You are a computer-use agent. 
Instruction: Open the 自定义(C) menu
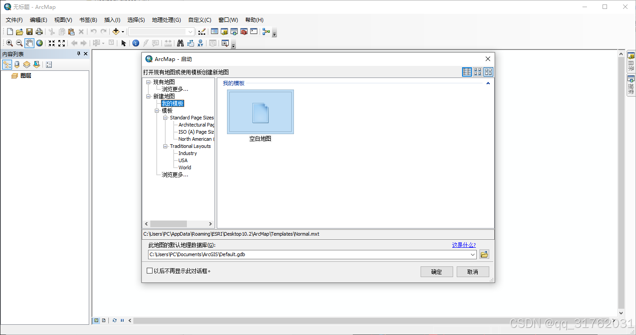pyautogui.click(x=200, y=20)
